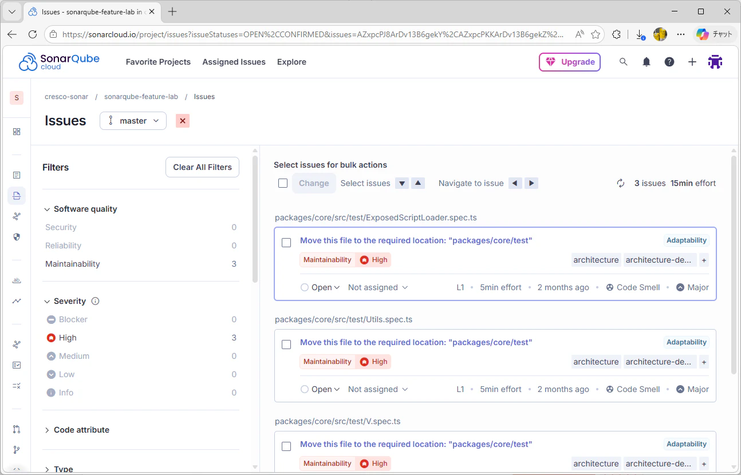This screenshot has height=475, width=741.
Task: Open the Open status dropdown for Utils.spec.ts issue
Action: (x=320, y=389)
